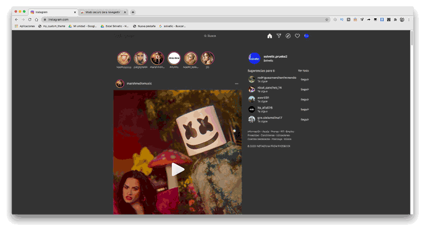
Task: Open the white-circle story avatar
Action: click(x=174, y=58)
